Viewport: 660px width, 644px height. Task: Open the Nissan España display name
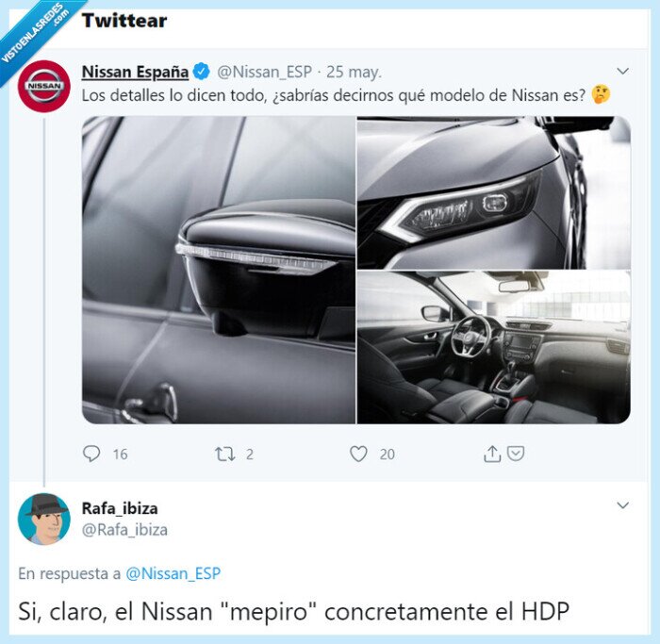pyautogui.click(x=135, y=72)
